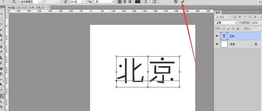Switch to the 图层 panel tab
Viewport: 262px width, 111px height.
(x=218, y=13)
